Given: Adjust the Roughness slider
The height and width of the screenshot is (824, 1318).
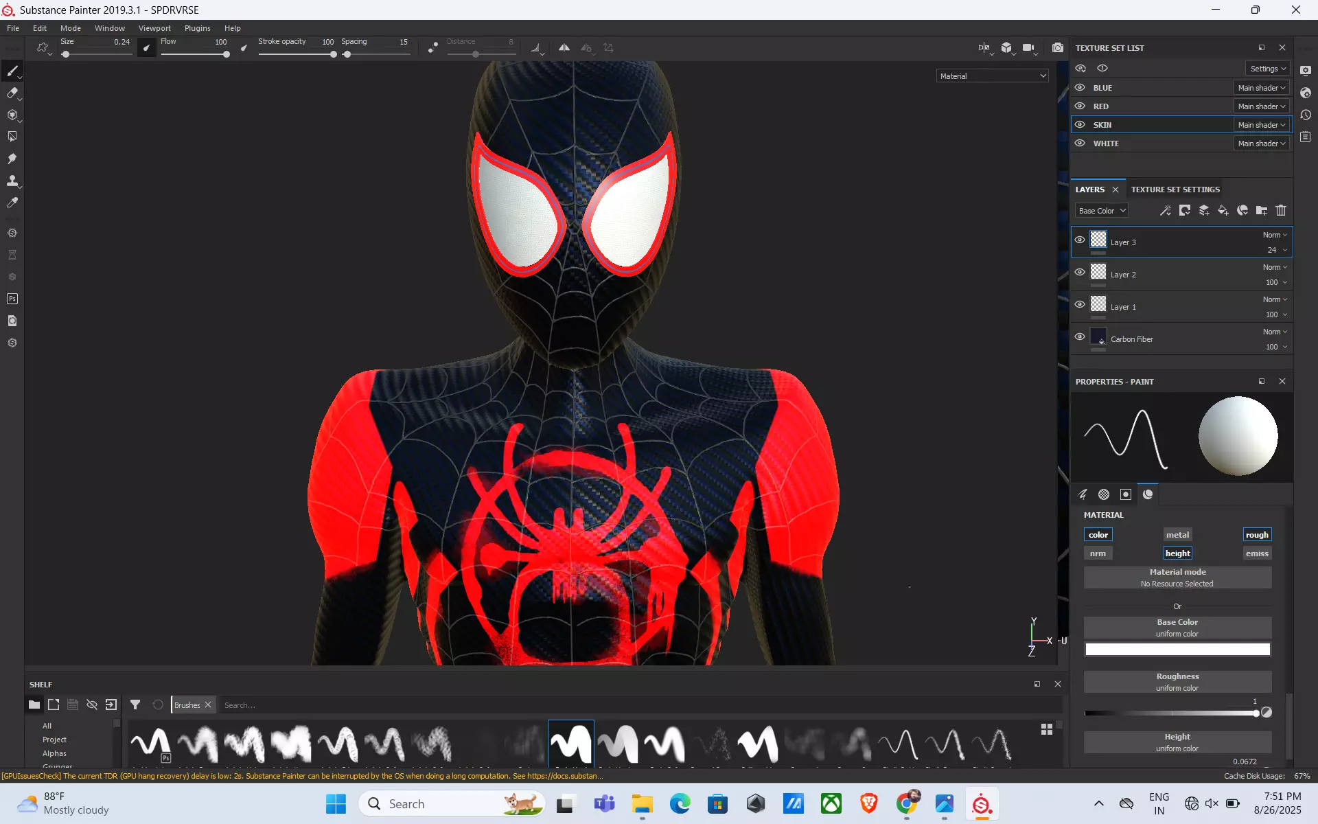Looking at the screenshot, I should pos(1170,713).
